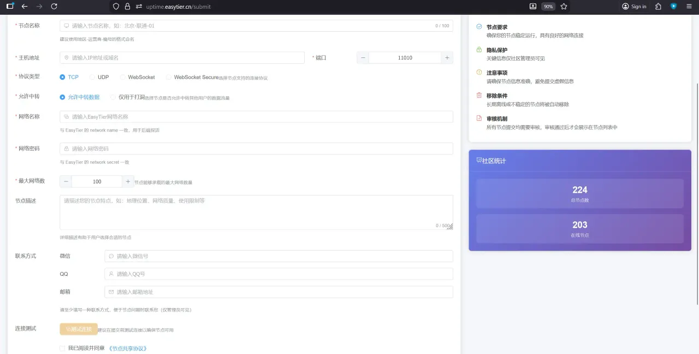Open the browser downloads panel

coord(533,7)
